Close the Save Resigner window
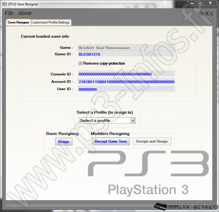The height and width of the screenshot is (212, 219). click(210, 3)
